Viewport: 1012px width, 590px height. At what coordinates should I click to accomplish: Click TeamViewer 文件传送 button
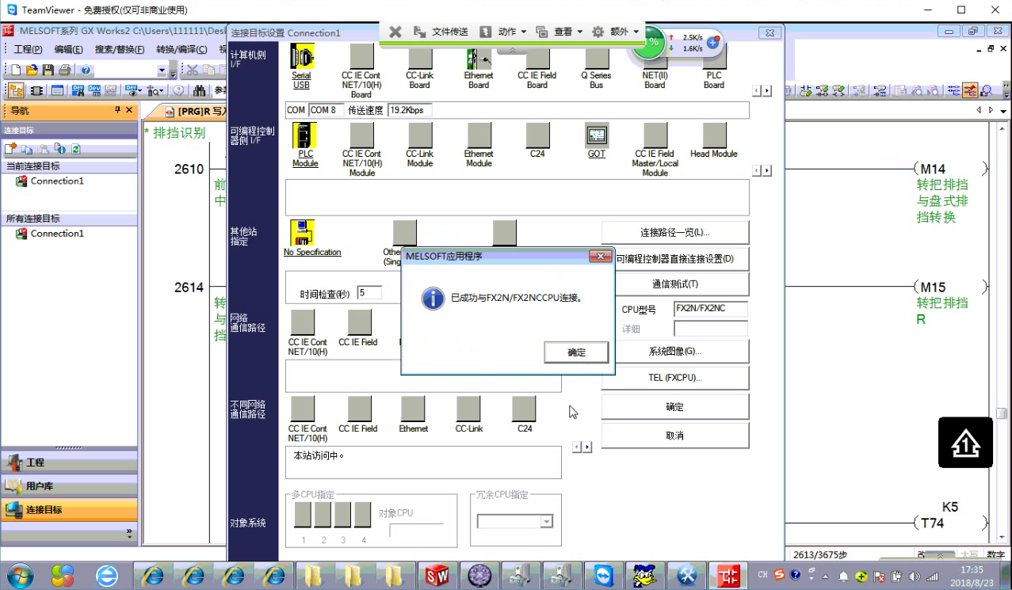pos(441,32)
